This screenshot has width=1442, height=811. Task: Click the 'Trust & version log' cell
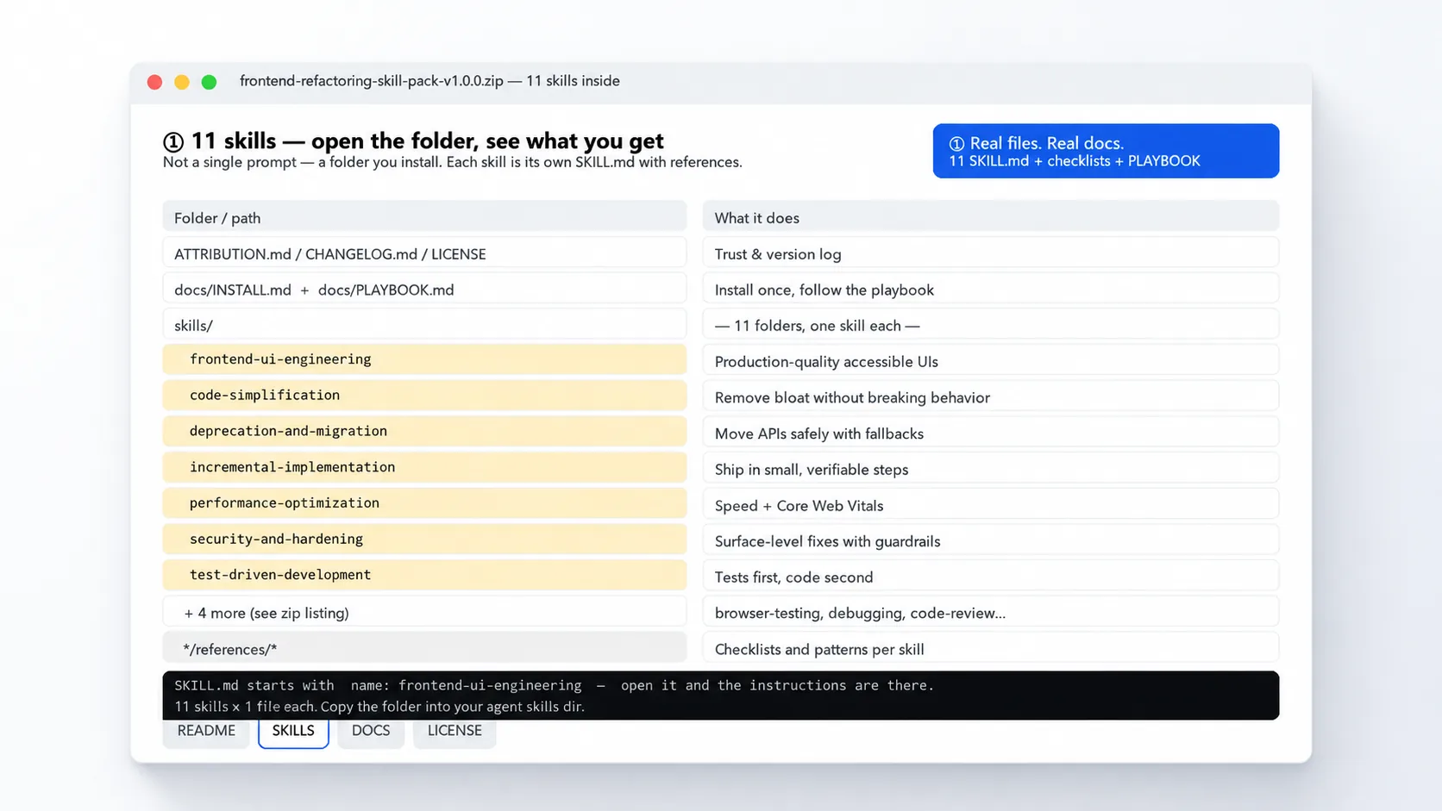point(991,253)
